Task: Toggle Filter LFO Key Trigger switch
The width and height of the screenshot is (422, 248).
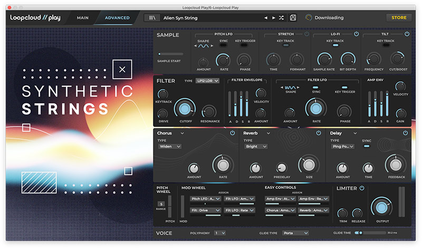Action: pos(344,88)
